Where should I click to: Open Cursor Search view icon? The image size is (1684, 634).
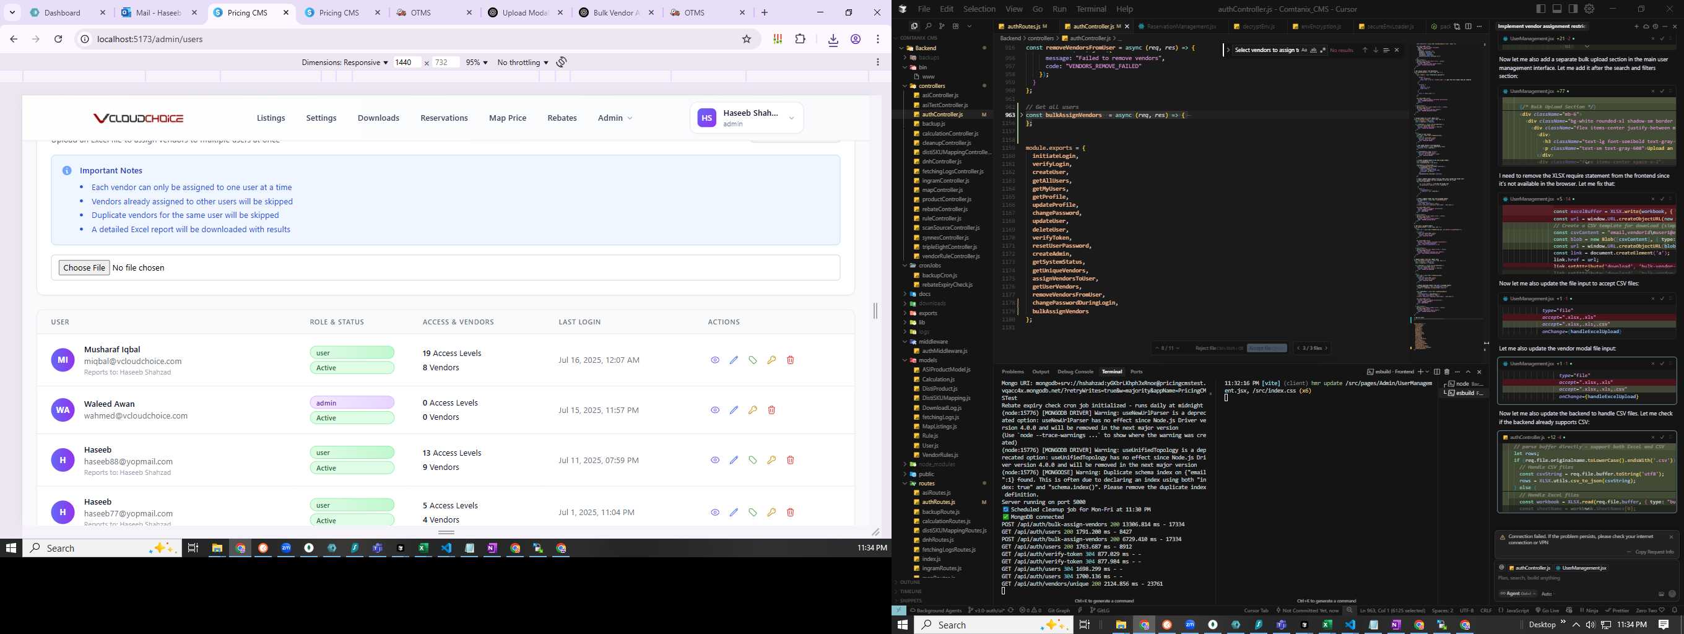click(x=928, y=26)
